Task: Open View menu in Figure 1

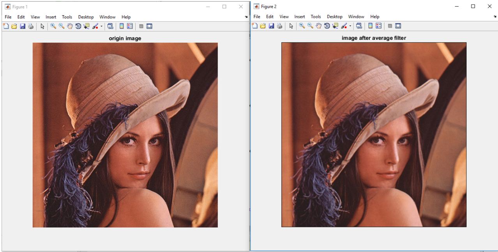Action: (x=35, y=17)
